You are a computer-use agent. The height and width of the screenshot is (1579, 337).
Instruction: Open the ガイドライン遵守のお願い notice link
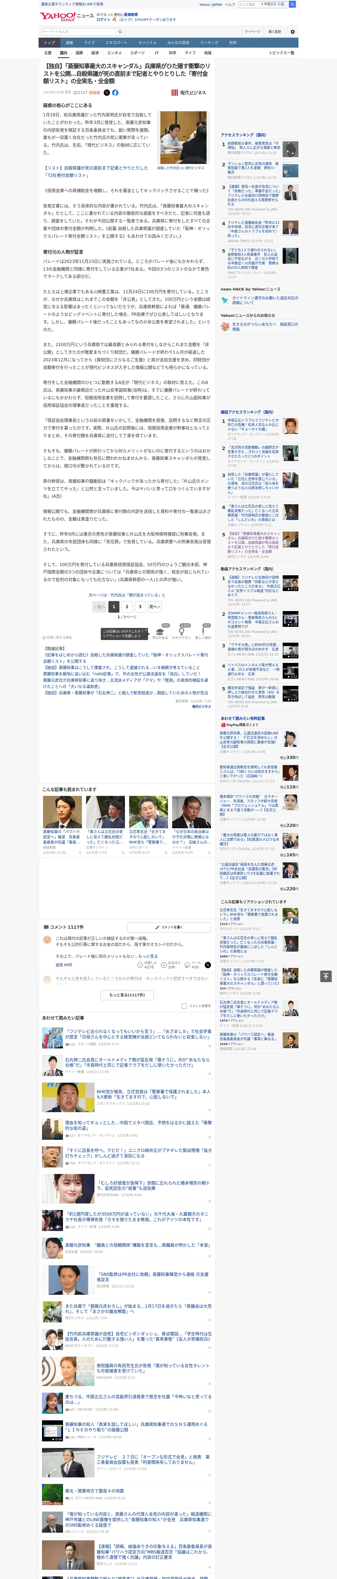[x=265, y=300]
